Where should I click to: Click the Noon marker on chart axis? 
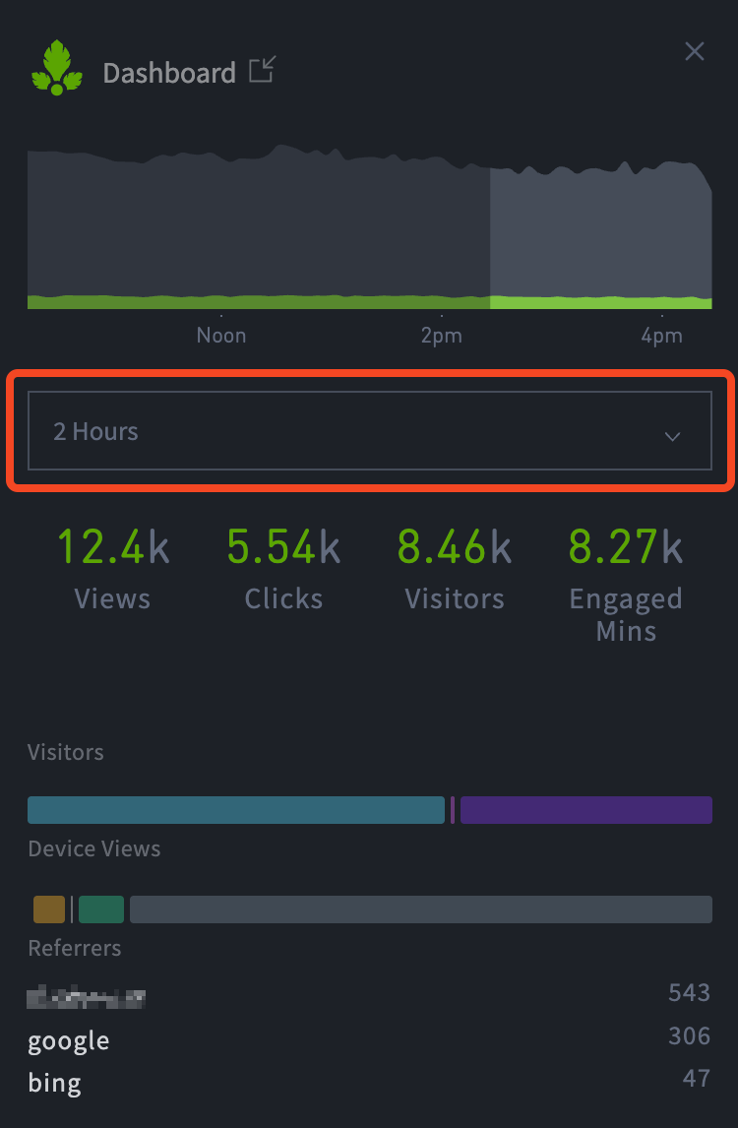click(x=221, y=336)
